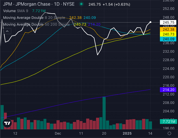Click the 245.75 current price label
Image resolution: width=178 pixels, height=138 pixels.
[168, 23]
